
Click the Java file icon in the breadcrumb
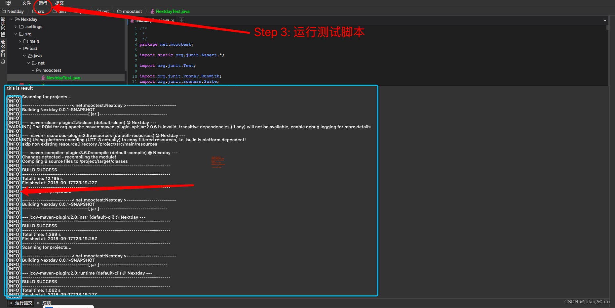(x=152, y=11)
